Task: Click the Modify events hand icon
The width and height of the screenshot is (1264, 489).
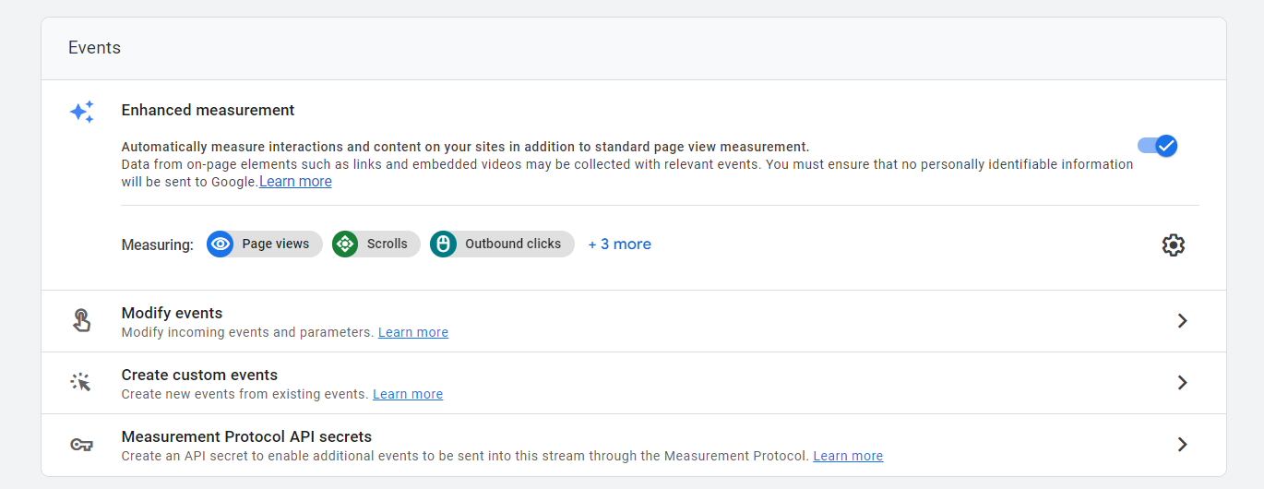Action: (x=81, y=321)
